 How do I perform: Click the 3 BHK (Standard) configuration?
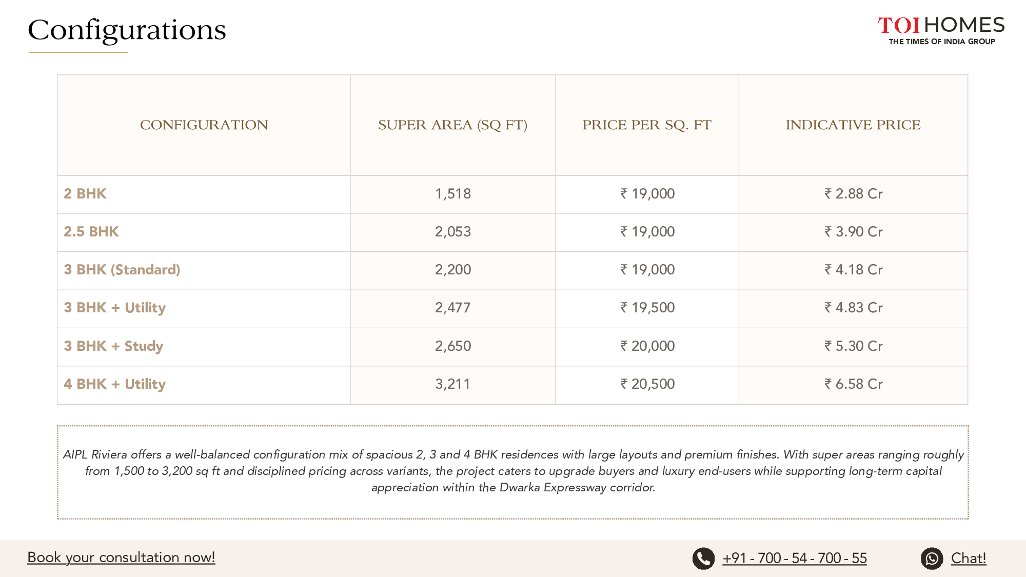click(x=122, y=270)
